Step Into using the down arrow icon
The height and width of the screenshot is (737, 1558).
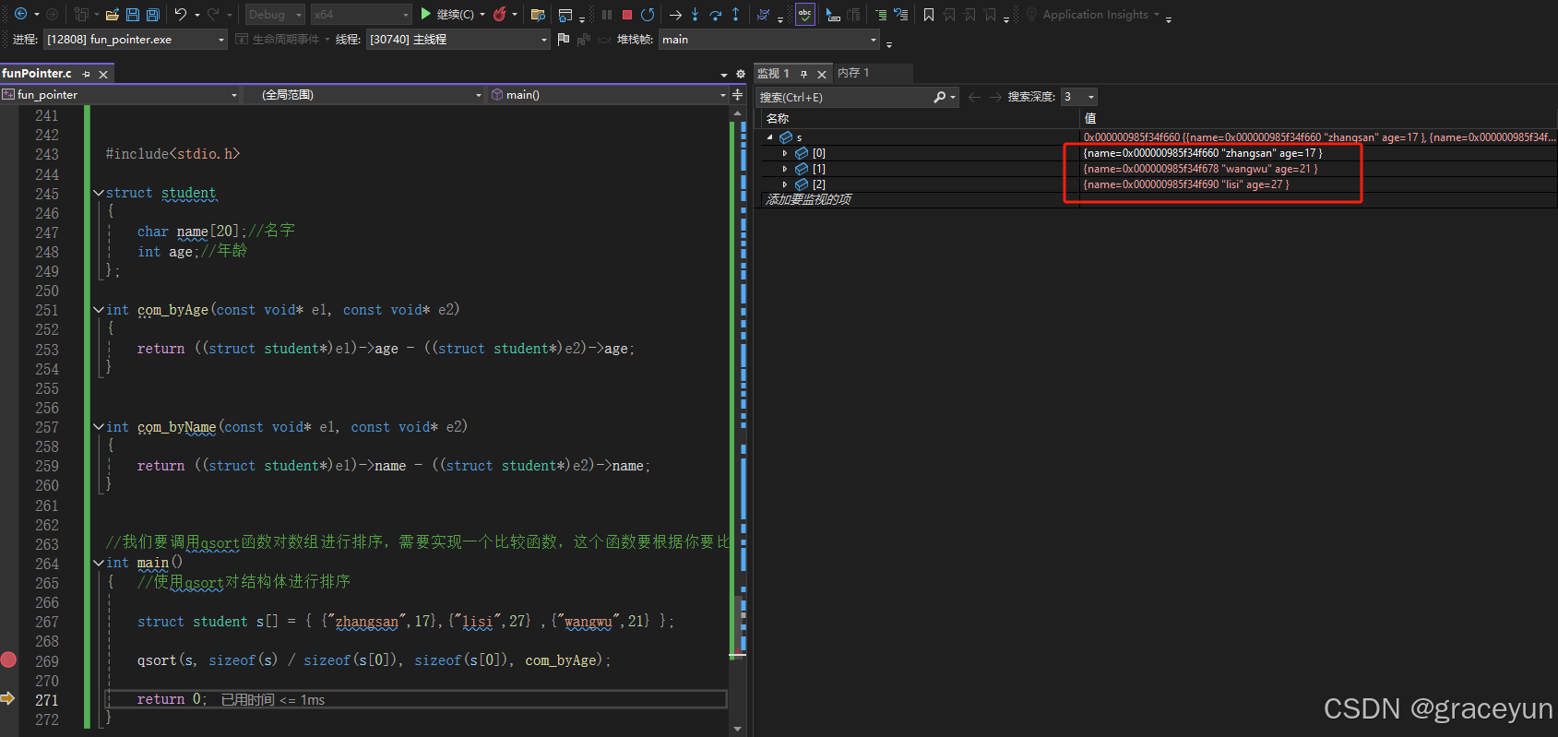point(696,14)
